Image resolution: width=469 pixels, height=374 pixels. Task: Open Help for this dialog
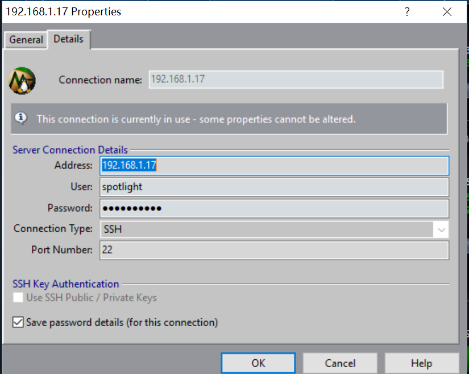pos(421,363)
